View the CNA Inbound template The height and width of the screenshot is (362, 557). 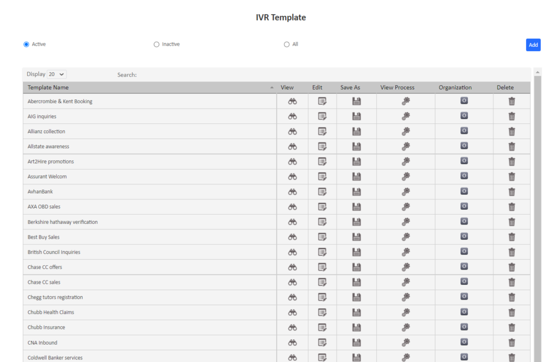(x=293, y=342)
